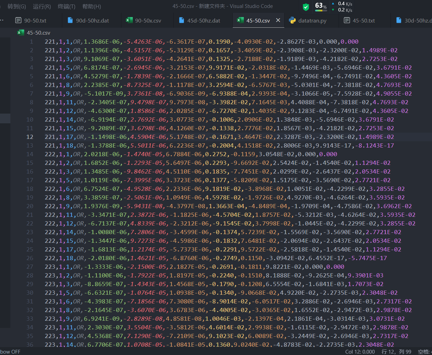Click the Excel icon on 45-50.csv tab
The width and height of the screenshot is (432, 355).
click(x=240, y=20)
